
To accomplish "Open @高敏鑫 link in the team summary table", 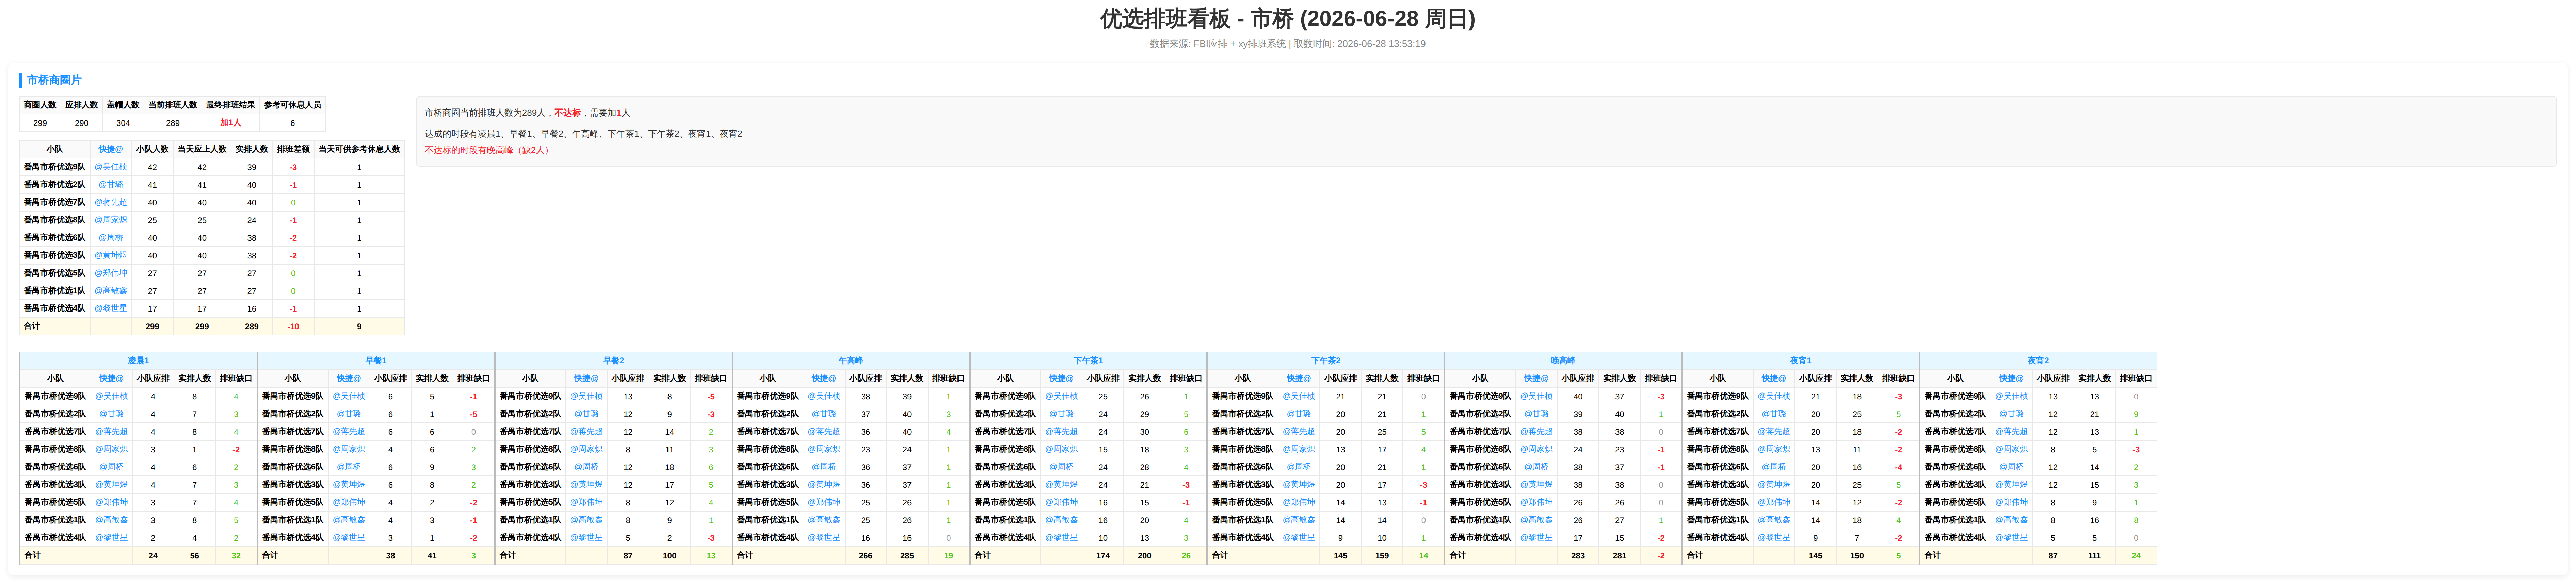I will (111, 291).
